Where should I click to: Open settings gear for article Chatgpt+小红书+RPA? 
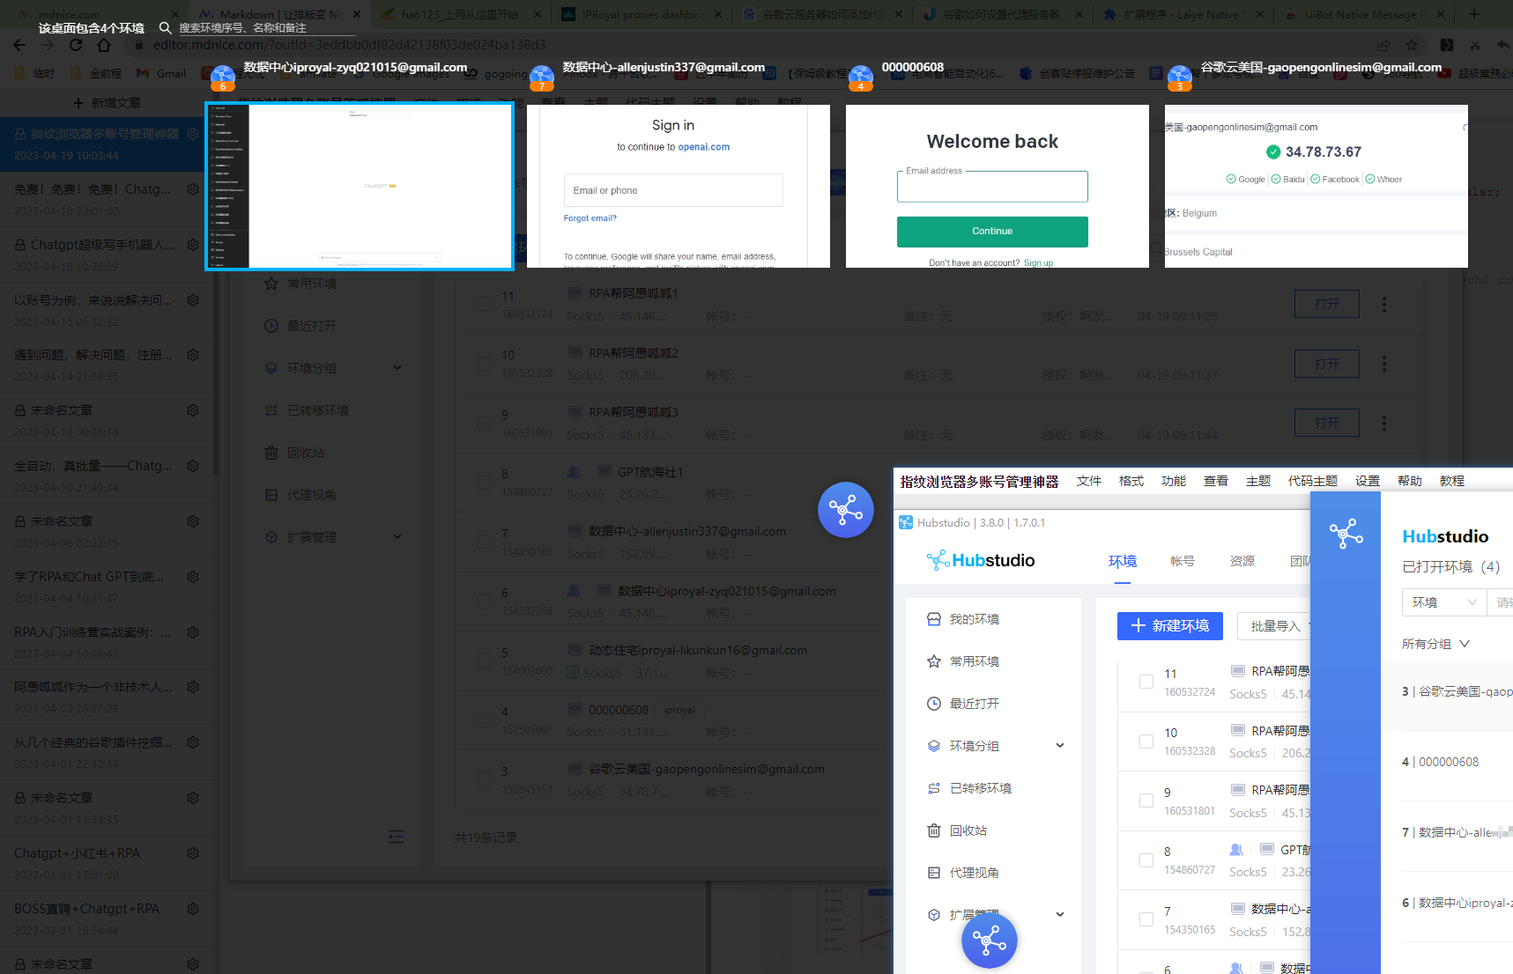(193, 853)
